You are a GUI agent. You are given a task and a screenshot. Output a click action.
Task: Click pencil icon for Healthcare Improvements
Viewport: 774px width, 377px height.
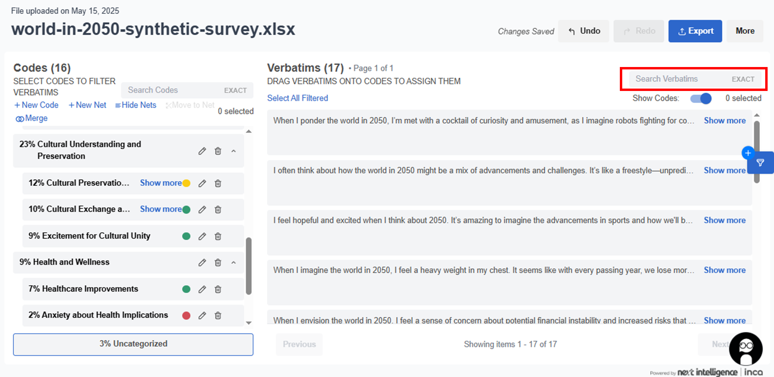coord(202,289)
